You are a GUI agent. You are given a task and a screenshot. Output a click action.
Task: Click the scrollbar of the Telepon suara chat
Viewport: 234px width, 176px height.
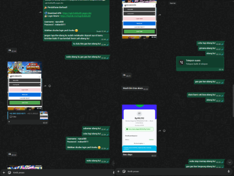tap(233, 101)
